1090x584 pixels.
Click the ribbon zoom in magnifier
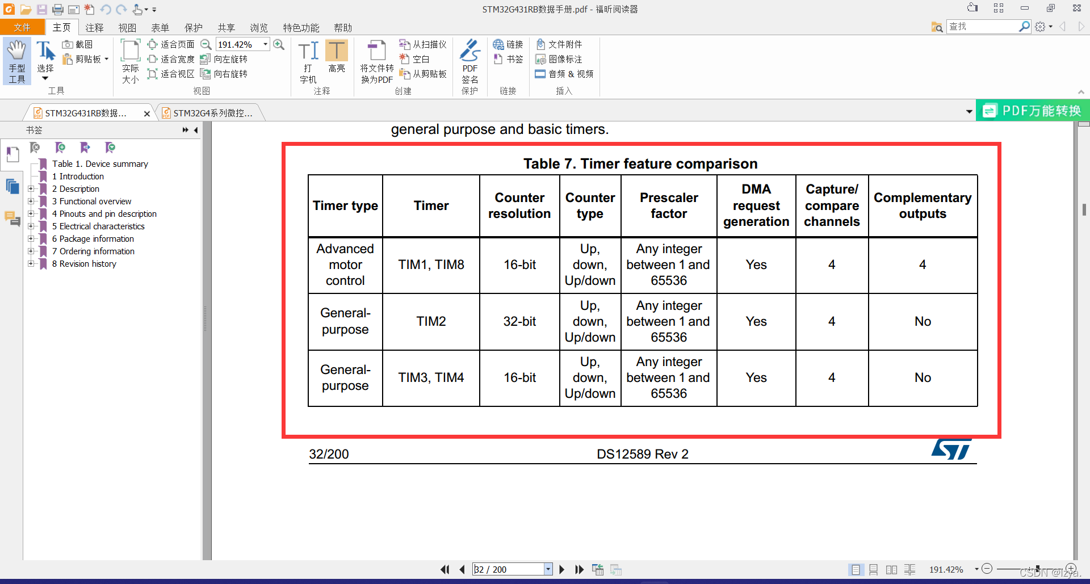click(279, 44)
